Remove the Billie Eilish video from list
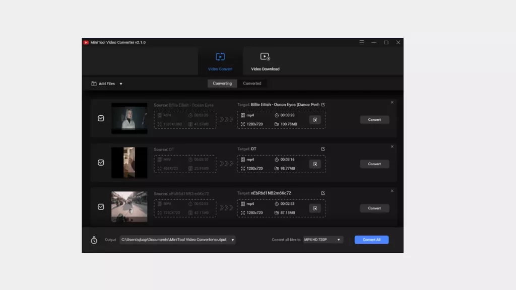This screenshot has width=516, height=290. 392,102
